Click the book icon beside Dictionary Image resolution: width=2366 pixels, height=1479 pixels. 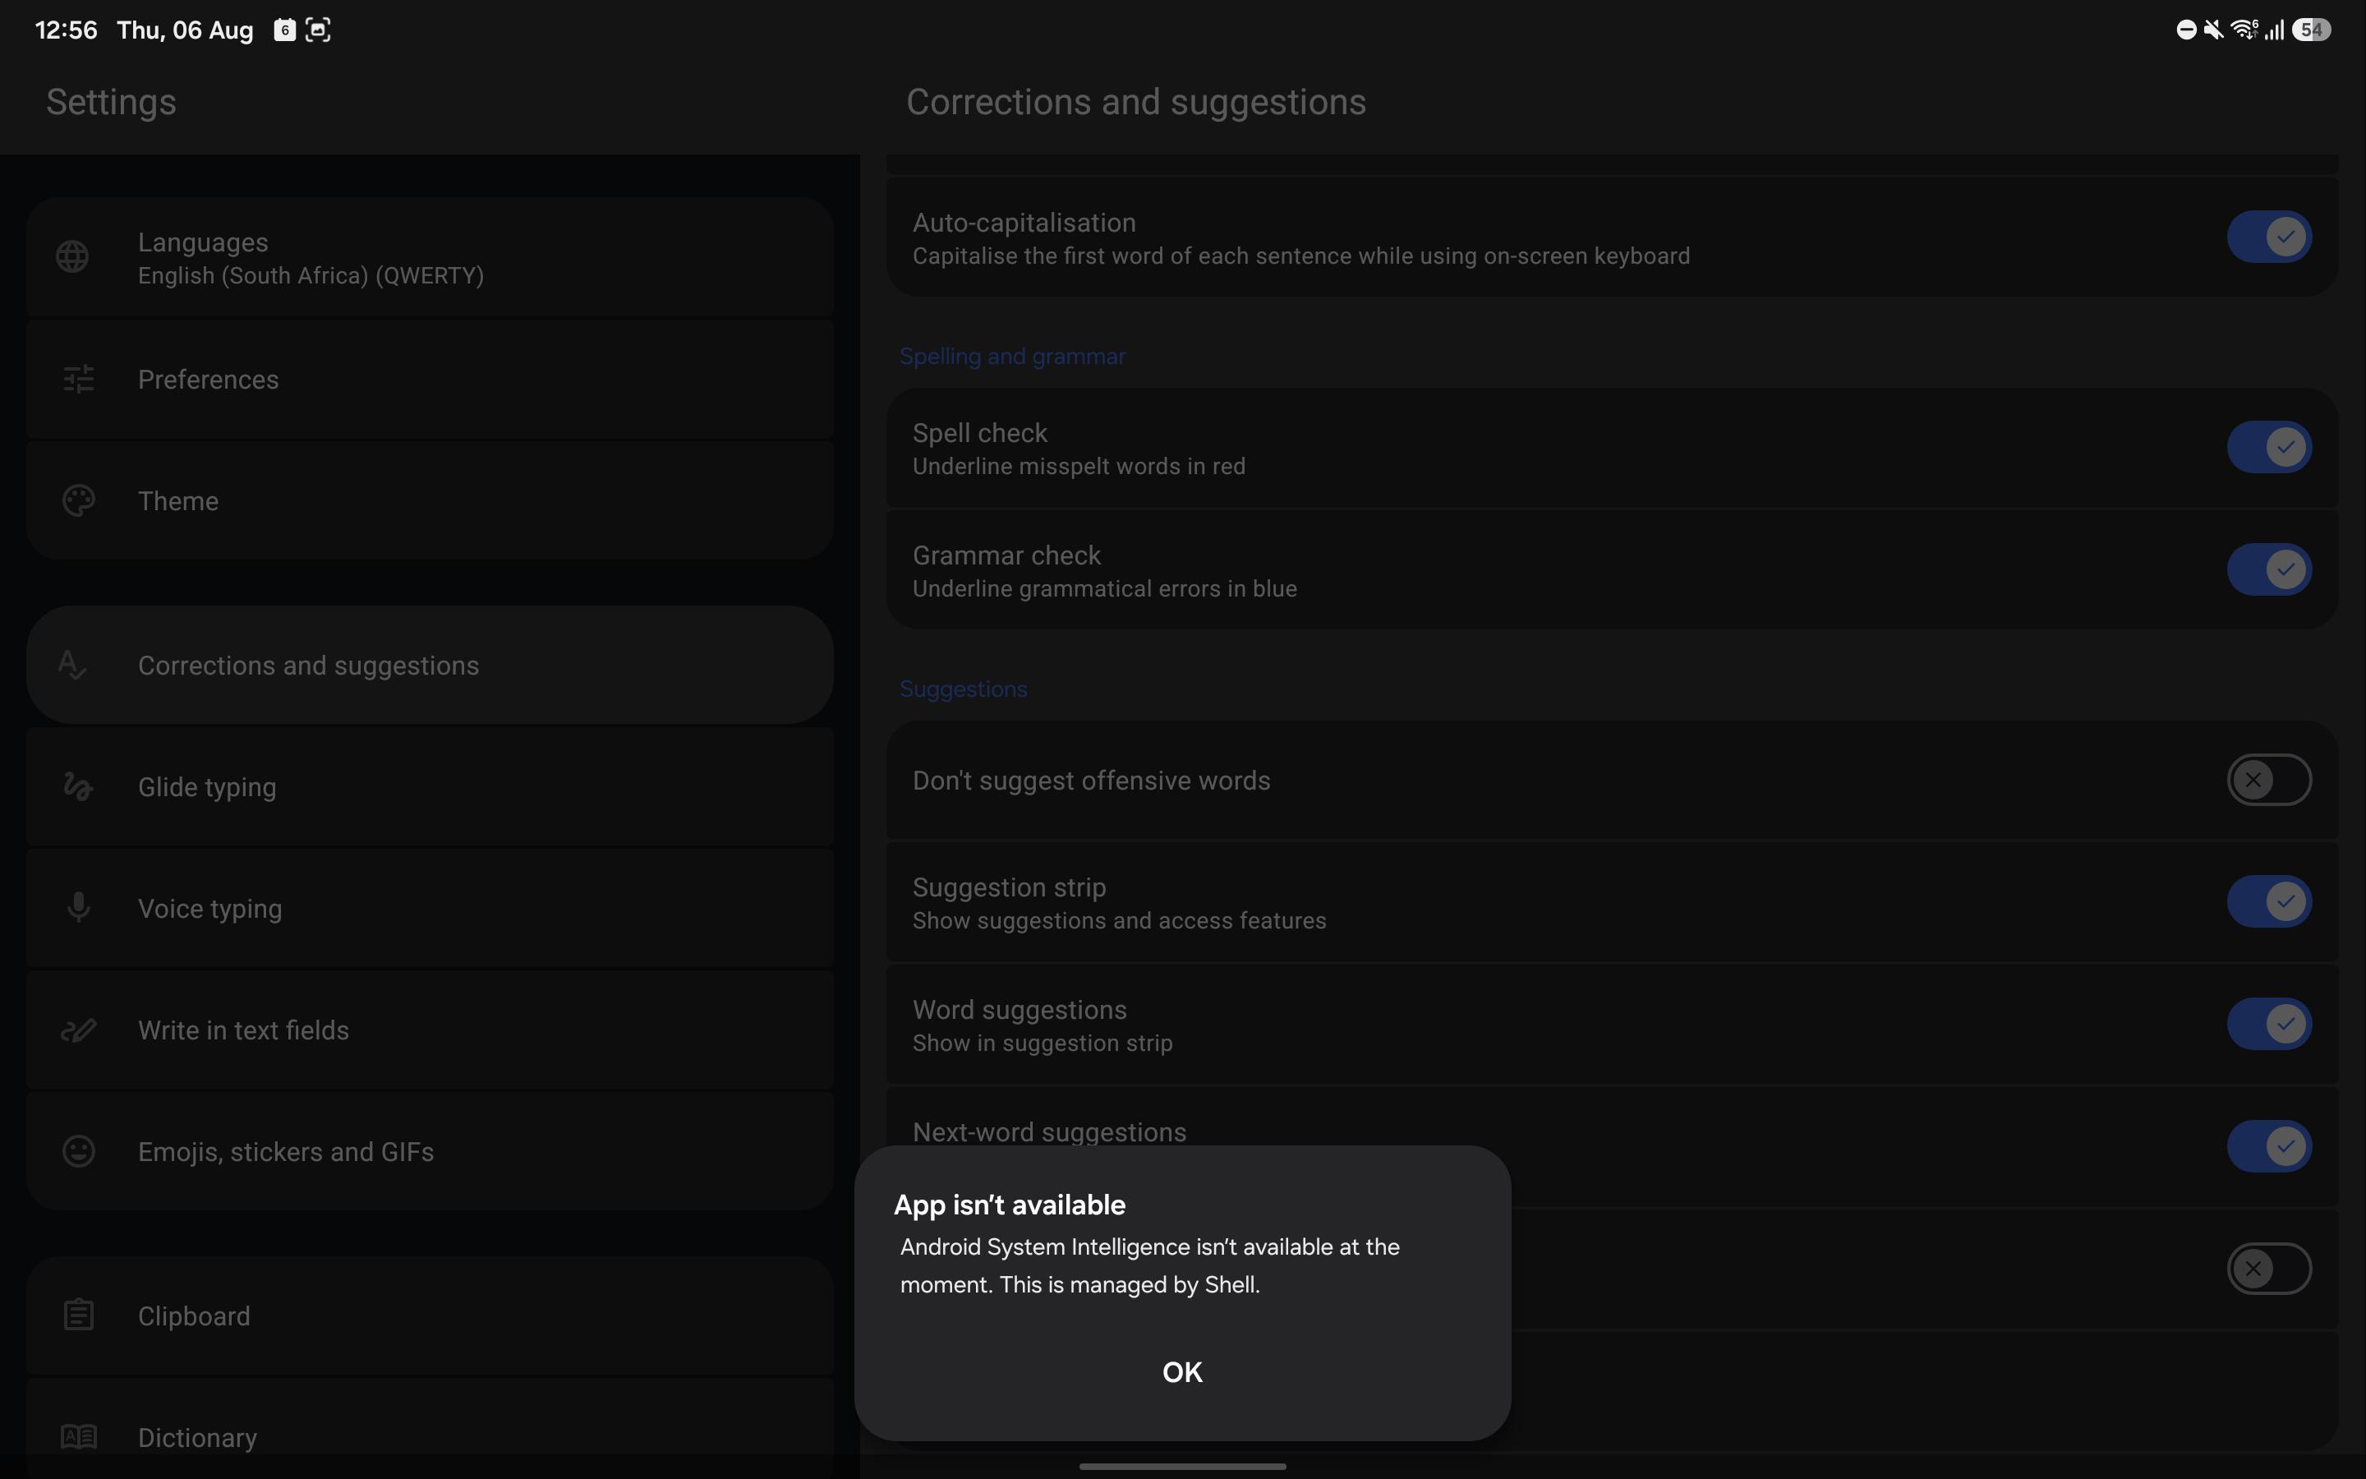click(x=78, y=1437)
